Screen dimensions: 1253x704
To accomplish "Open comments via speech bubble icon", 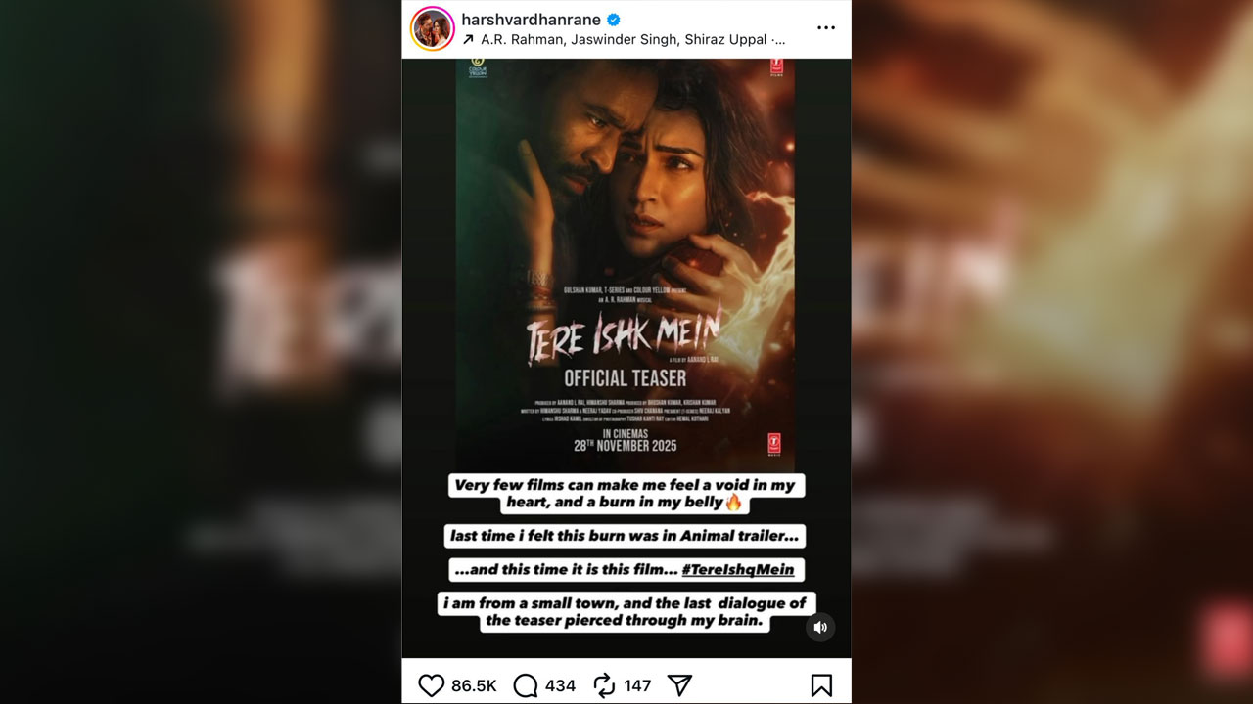I will click(526, 685).
